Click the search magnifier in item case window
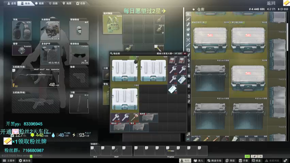This screenshot has width=290, height=163. 111,53
